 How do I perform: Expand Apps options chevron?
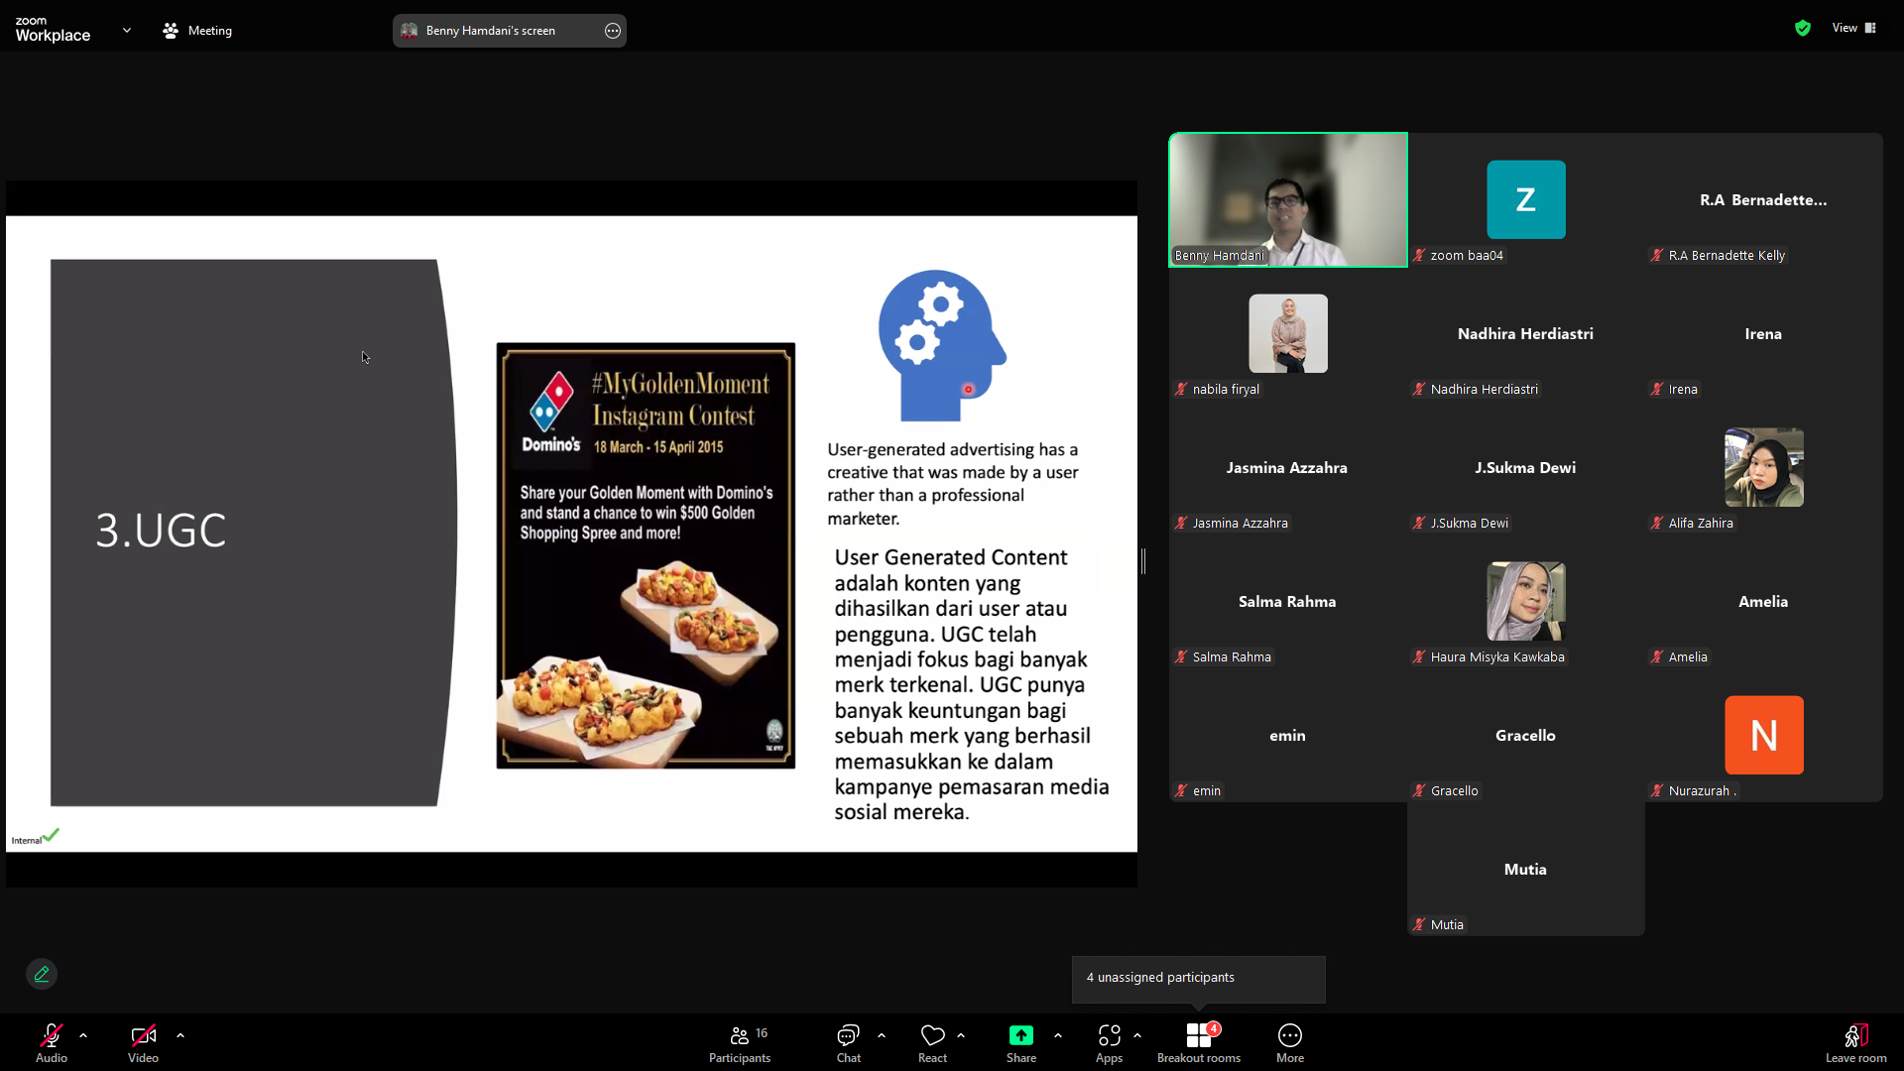[x=1137, y=1035]
